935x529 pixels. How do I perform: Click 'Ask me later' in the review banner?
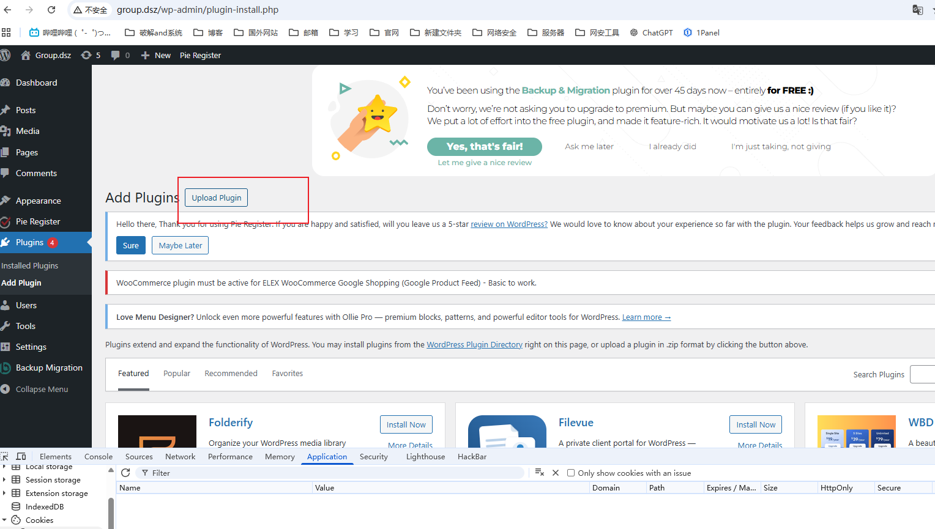pos(589,146)
